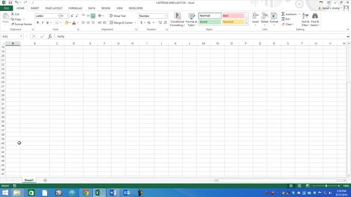
Task: Toggle center horizontal alignment
Action: pyautogui.click(x=88, y=22)
